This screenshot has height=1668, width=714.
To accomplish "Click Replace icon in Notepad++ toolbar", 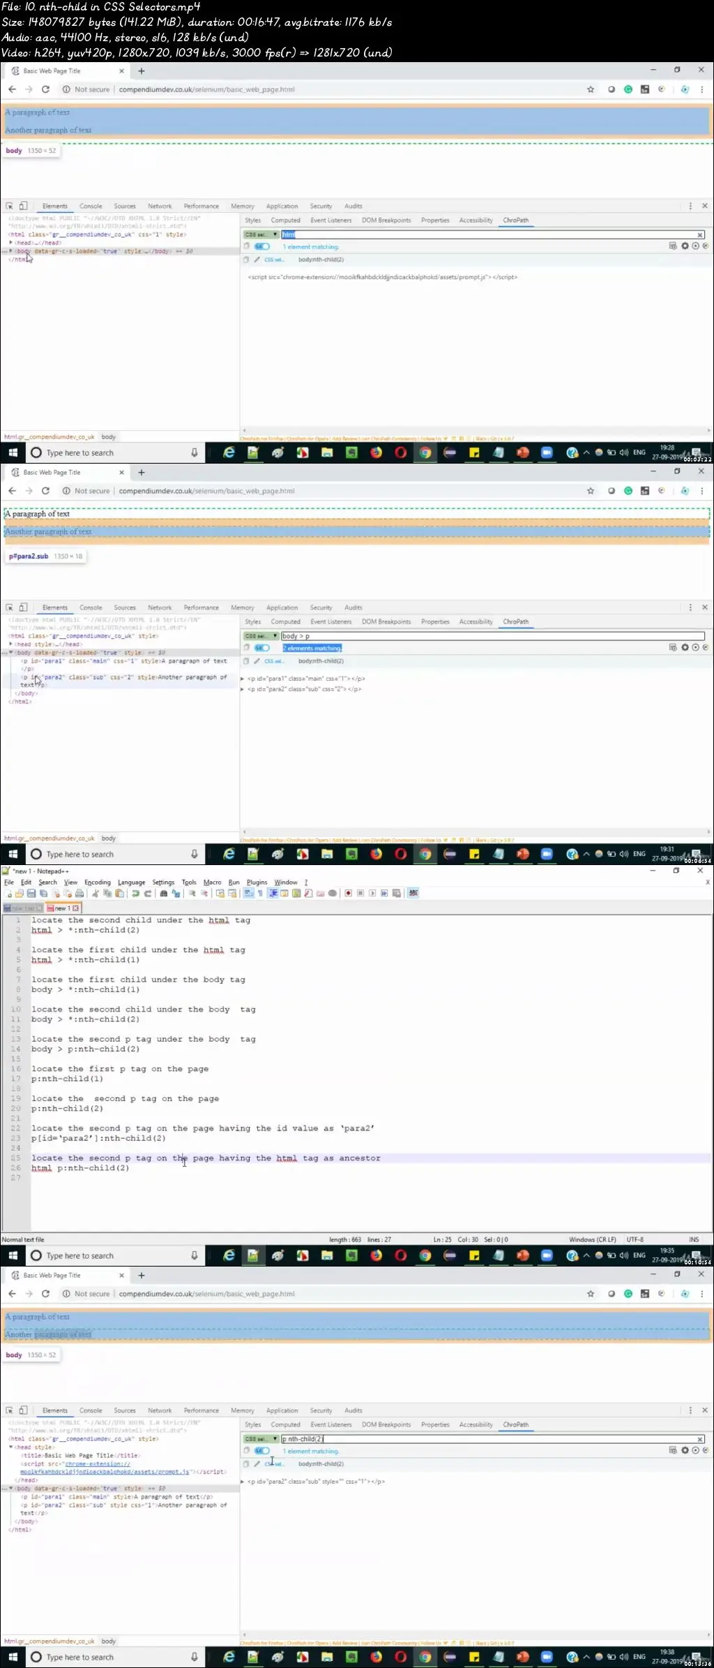I will coord(176,893).
